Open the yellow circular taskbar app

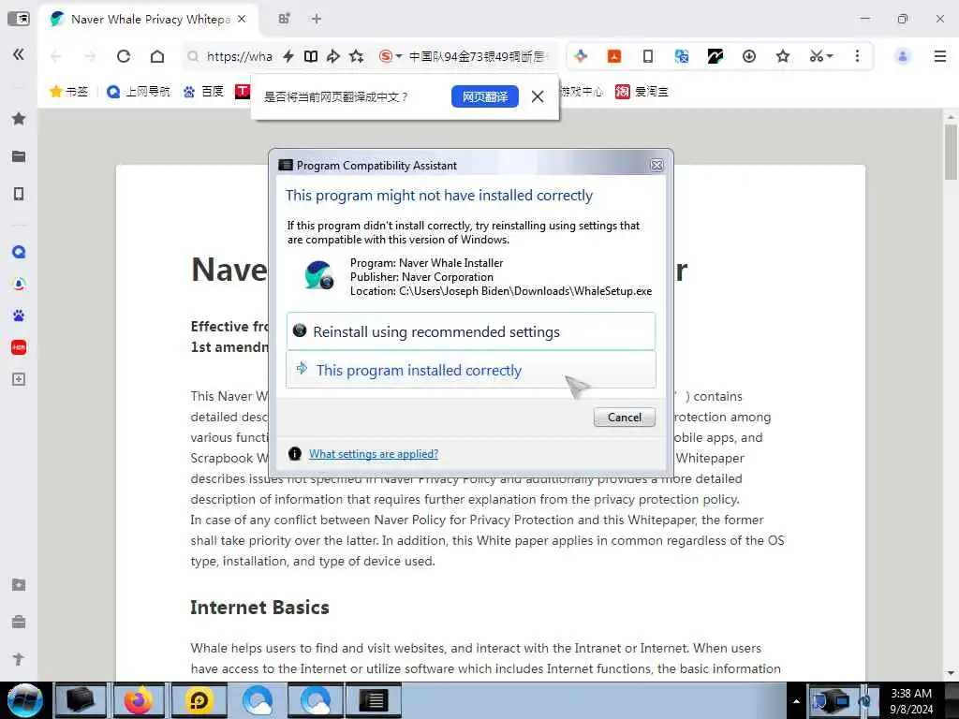click(x=199, y=700)
